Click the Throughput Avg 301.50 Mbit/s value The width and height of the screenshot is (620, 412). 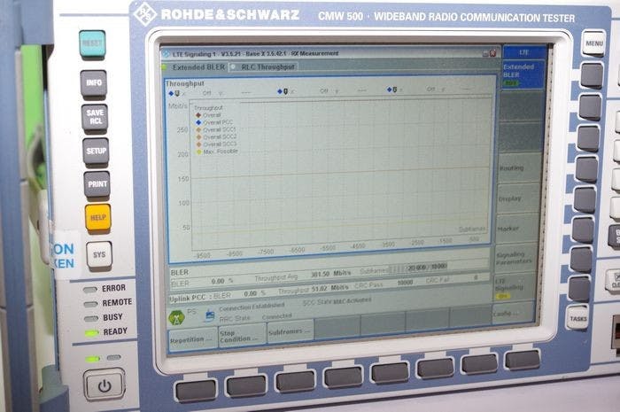[x=330, y=274]
